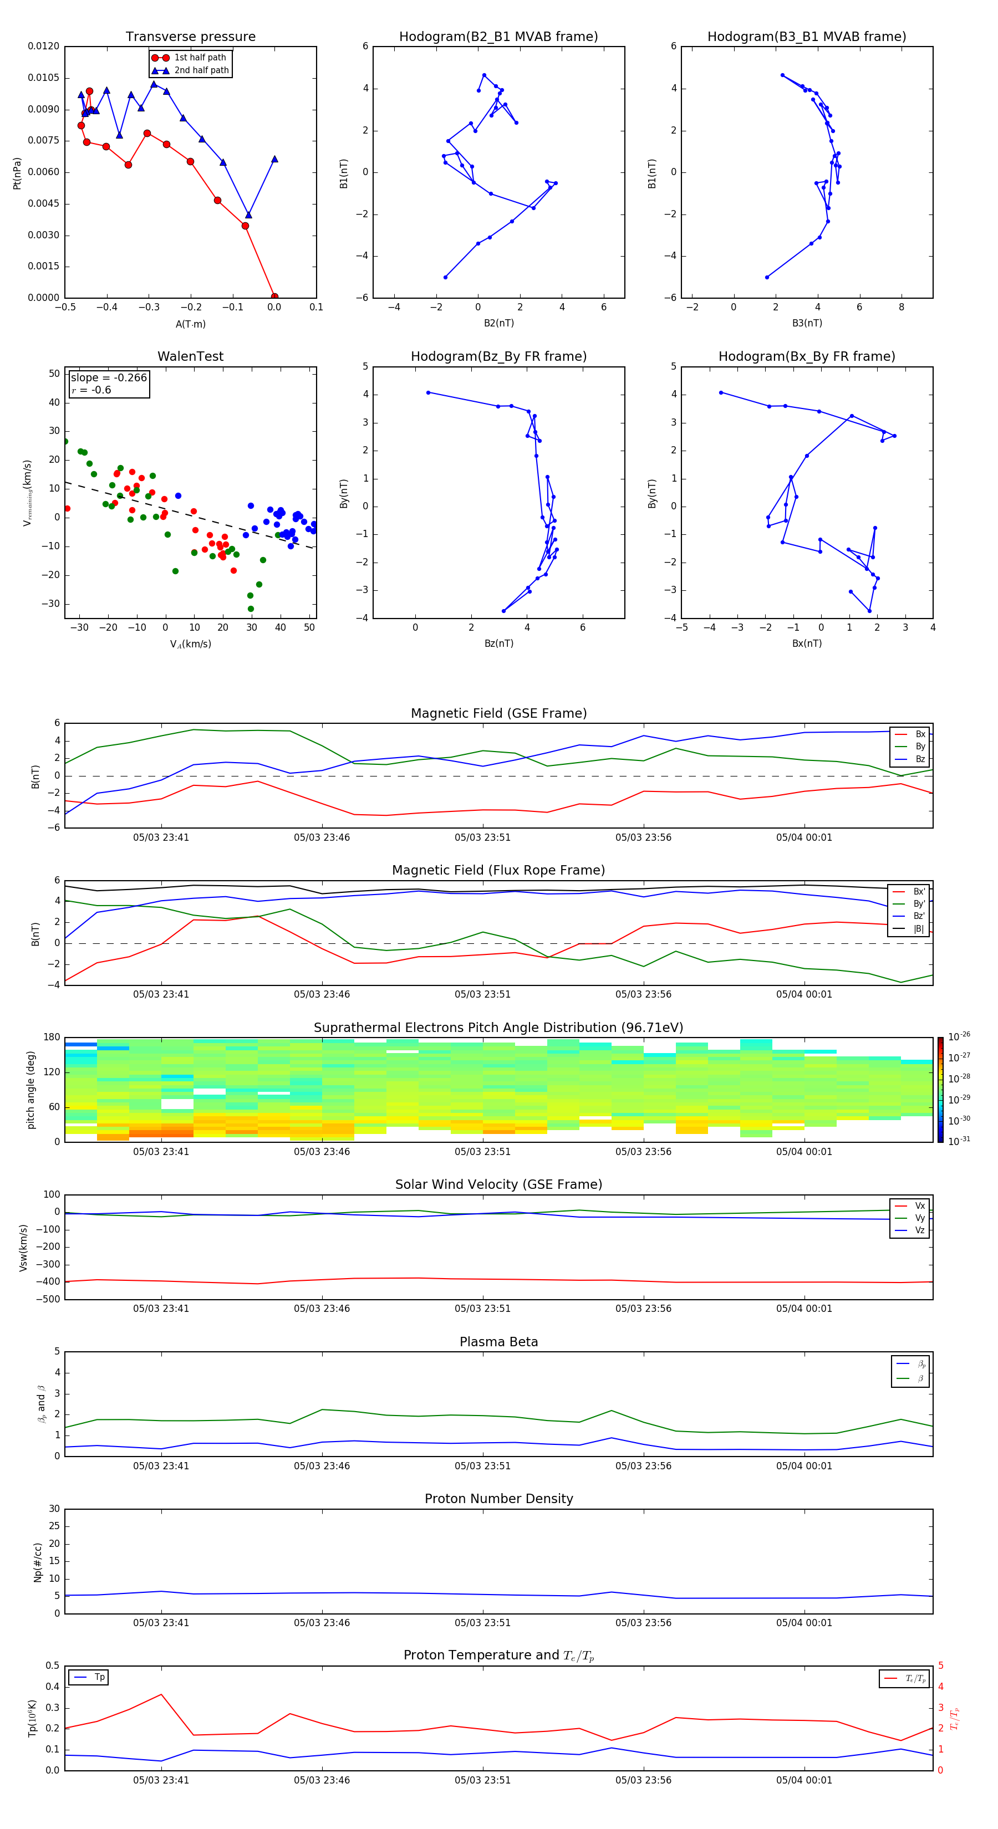Click the "Np(#/cc)" y-axis label
Viewport: 998px width, 1829px height.
click(x=38, y=1562)
